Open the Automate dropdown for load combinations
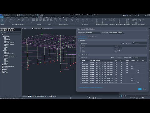Image resolution: width=150 pixels, height=113 pixels. click(127, 58)
